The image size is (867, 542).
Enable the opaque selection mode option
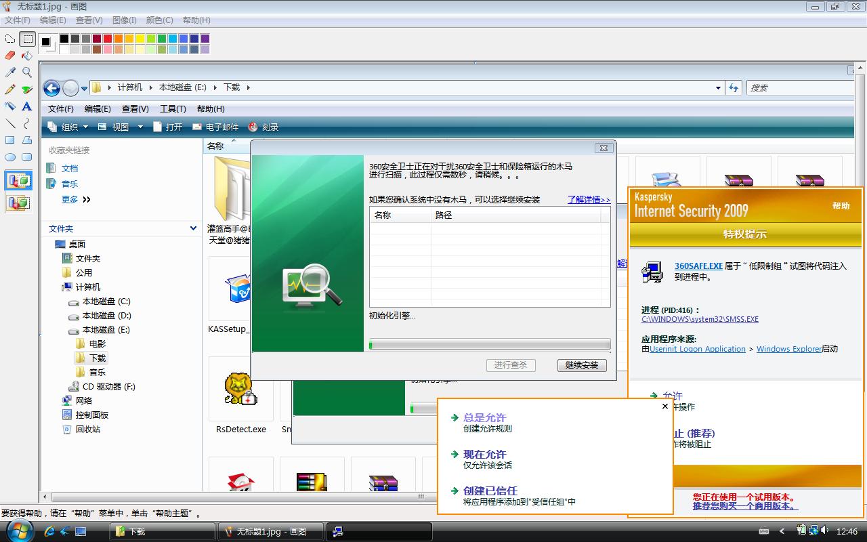(x=19, y=181)
